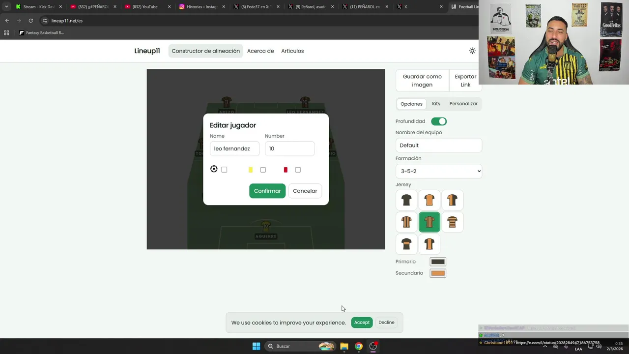629x354 pixels.
Task: Switch to the Opciones tab
Action: 411,104
